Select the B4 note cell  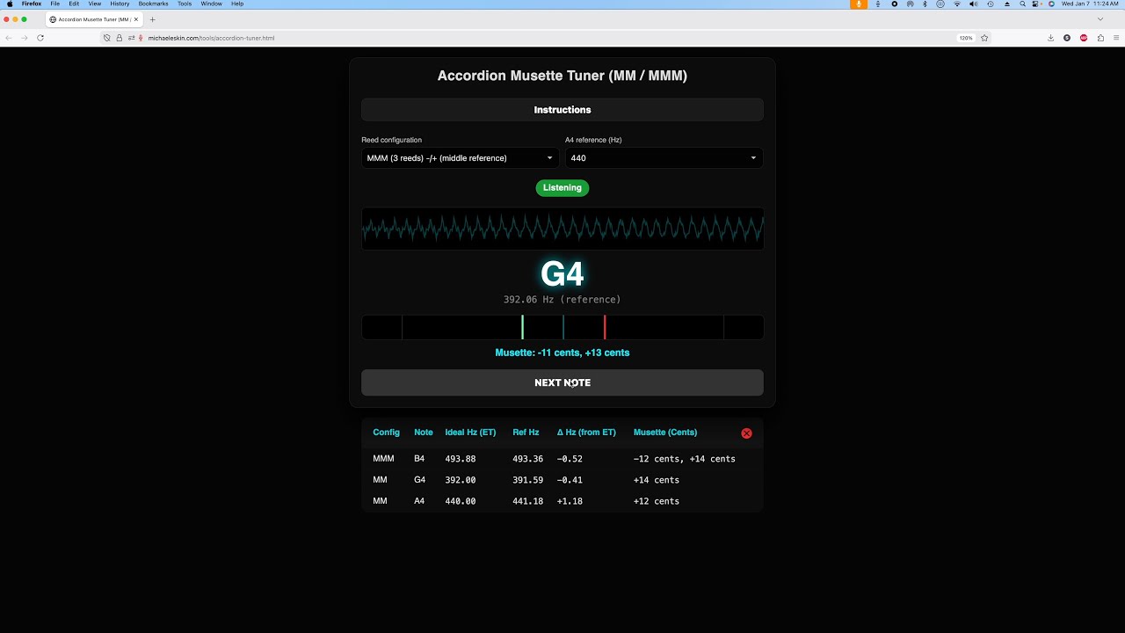(x=419, y=459)
